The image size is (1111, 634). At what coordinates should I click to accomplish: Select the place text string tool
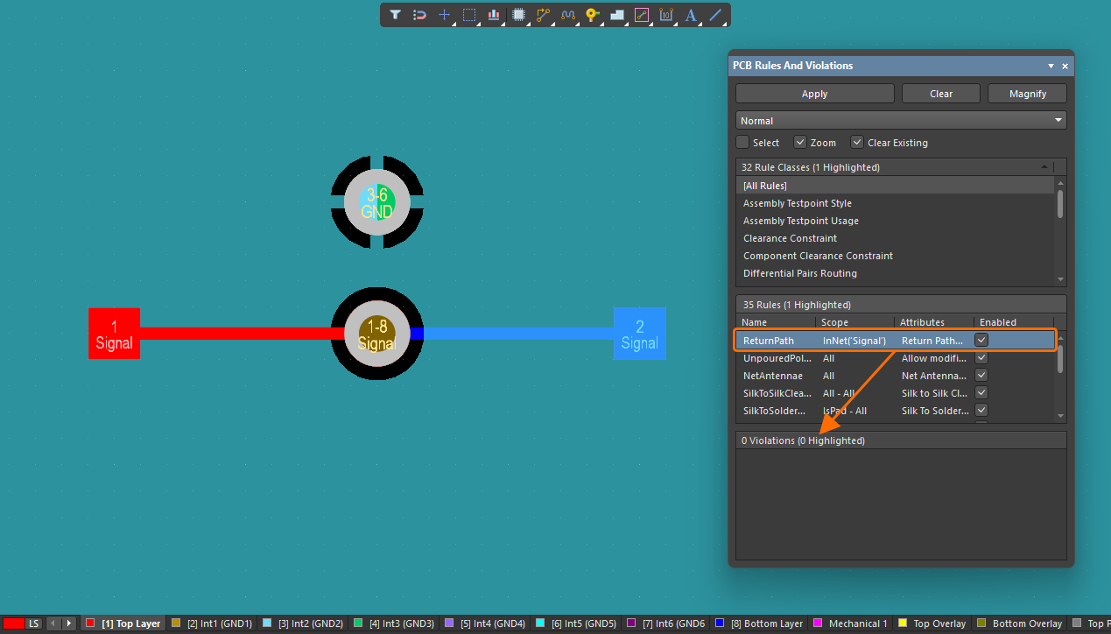(x=691, y=15)
